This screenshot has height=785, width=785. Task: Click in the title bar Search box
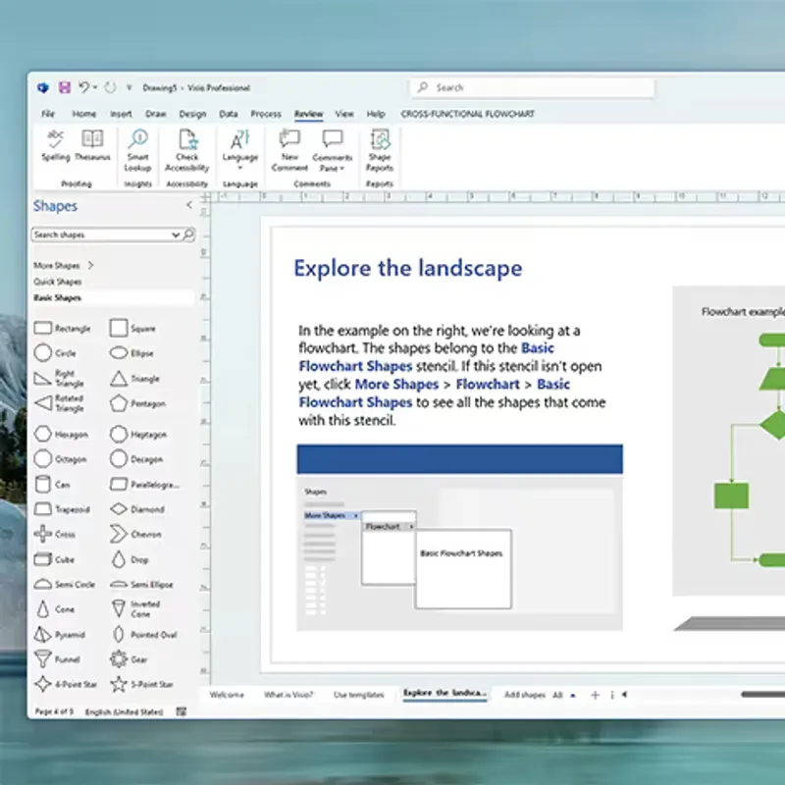pyautogui.click(x=532, y=87)
